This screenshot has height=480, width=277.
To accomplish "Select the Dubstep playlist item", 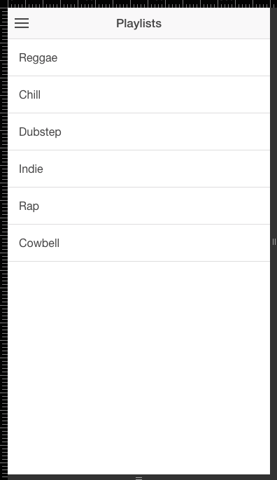I will tap(139, 132).
